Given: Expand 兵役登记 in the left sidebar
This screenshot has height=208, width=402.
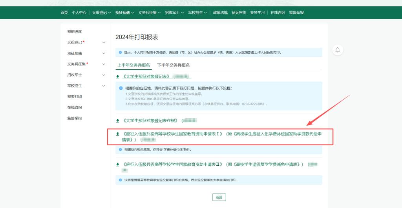Looking at the screenshot, I should click(104, 42).
